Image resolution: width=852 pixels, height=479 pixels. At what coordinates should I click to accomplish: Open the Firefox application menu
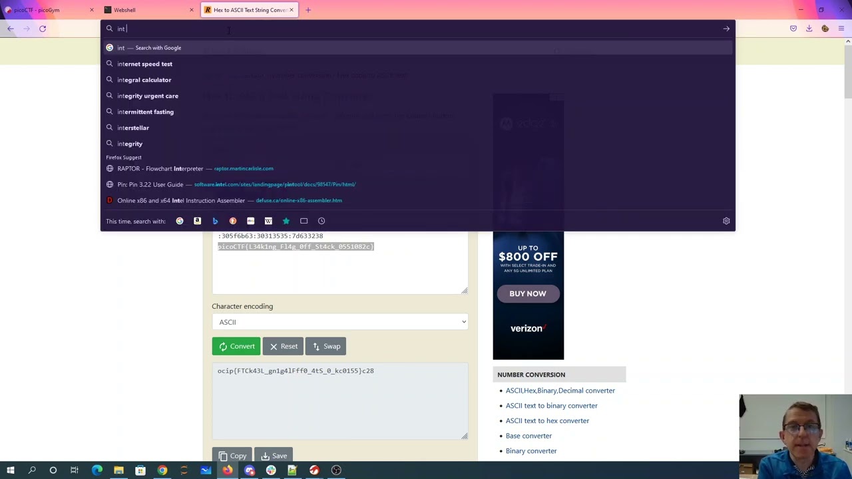(x=841, y=29)
